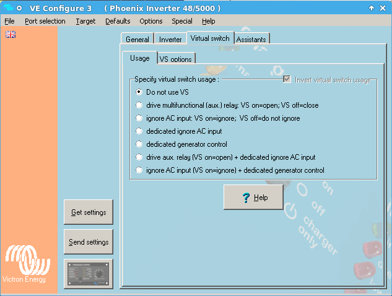Click the Help button with the question mark
This screenshot has height=296, width=392.
253,198
